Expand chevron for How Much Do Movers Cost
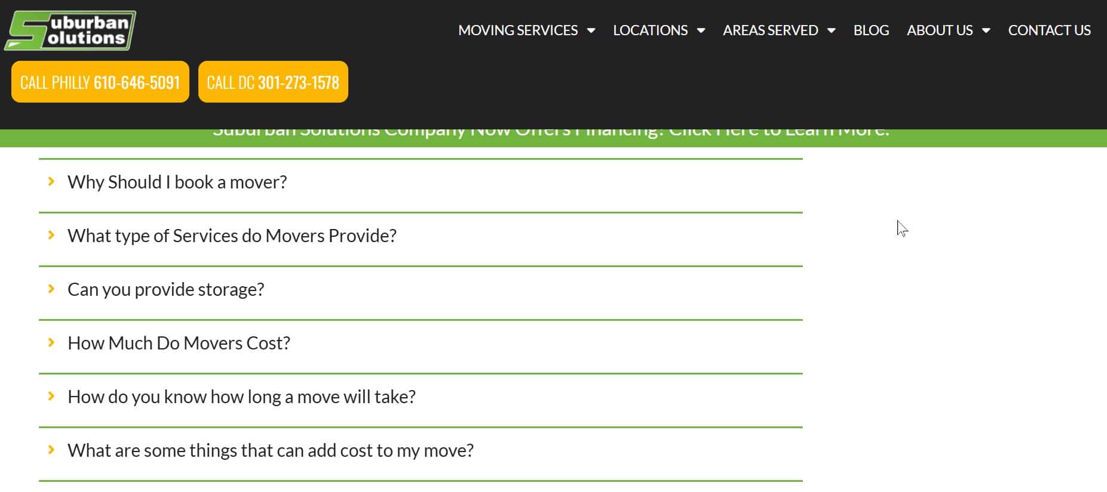This screenshot has height=492, width=1107. click(x=51, y=342)
